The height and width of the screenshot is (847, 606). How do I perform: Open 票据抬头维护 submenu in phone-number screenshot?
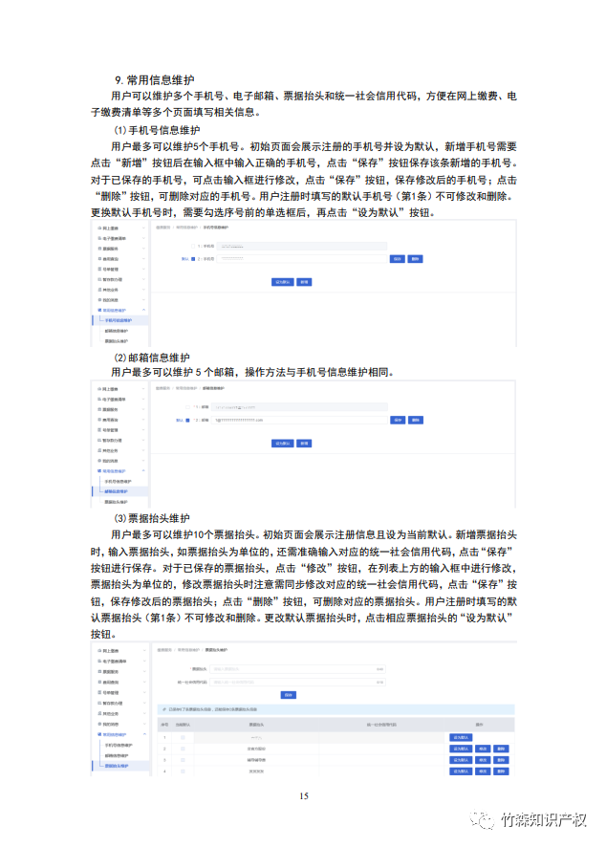coord(117,341)
